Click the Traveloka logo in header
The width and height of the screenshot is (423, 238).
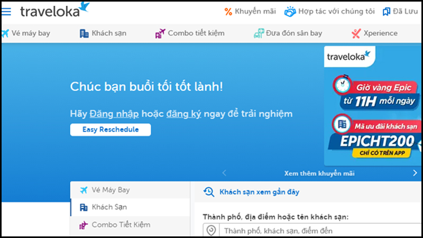55,10
